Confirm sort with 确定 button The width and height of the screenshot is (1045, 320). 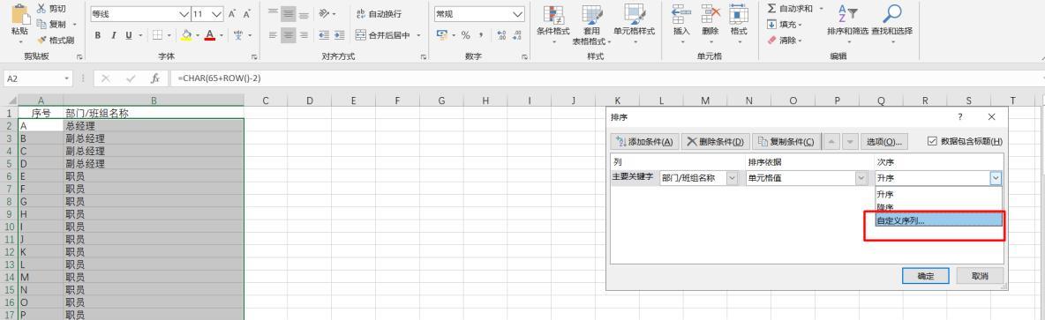pyautogui.click(x=925, y=275)
